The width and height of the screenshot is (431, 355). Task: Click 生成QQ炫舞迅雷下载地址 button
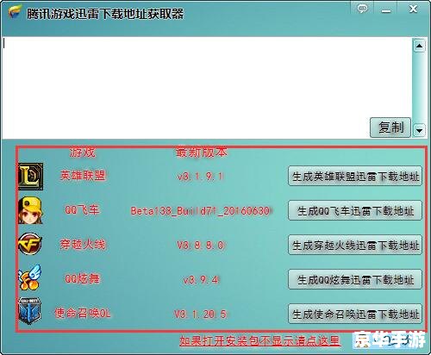355,279
